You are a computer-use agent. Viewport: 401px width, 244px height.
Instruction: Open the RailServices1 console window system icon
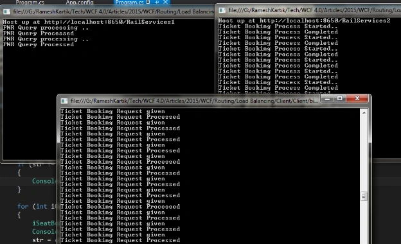point(6,12)
